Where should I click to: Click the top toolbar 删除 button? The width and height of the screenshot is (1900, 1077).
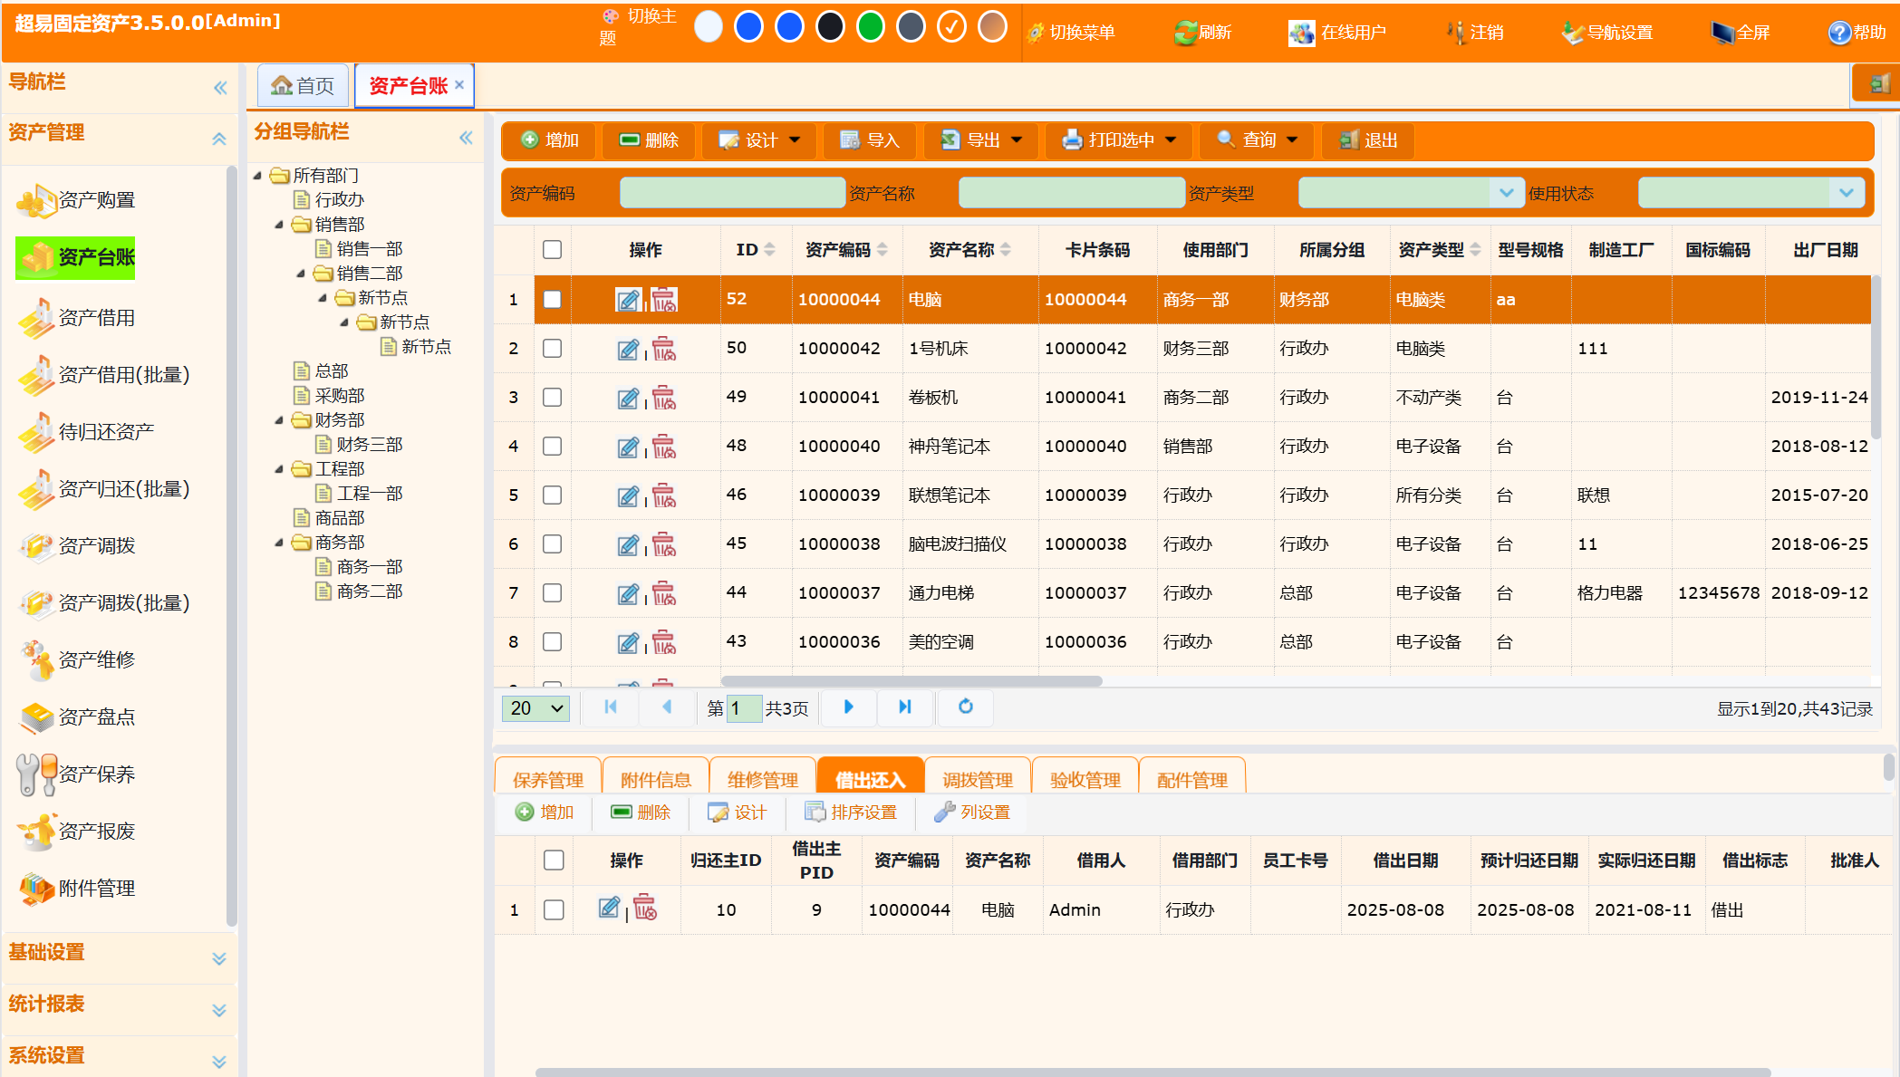click(649, 140)
